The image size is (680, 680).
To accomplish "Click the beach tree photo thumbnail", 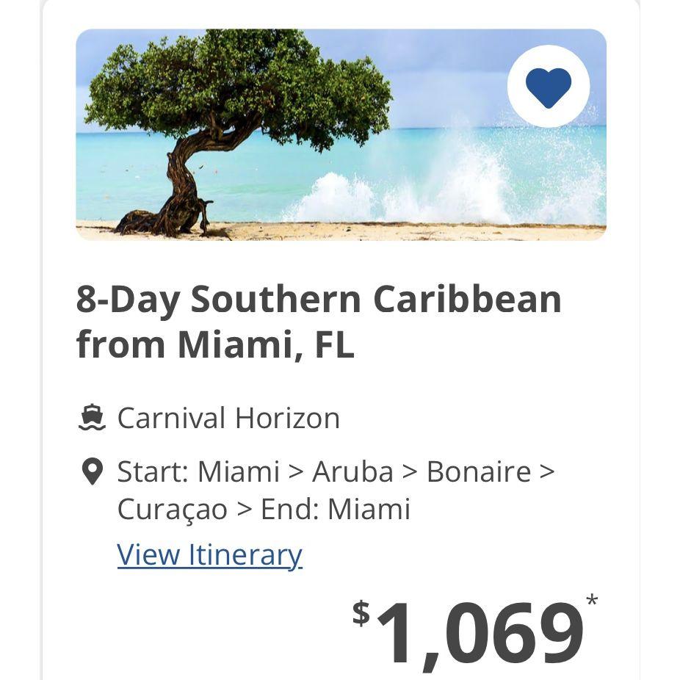I will pyautogui.click(x=341, y=134).
